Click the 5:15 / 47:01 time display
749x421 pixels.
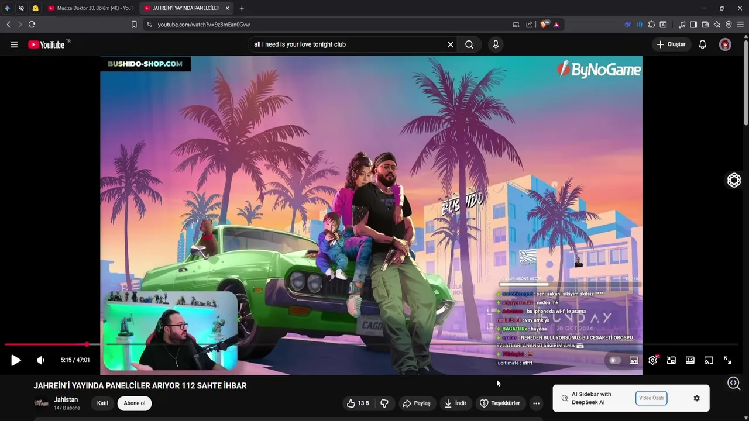75,360
